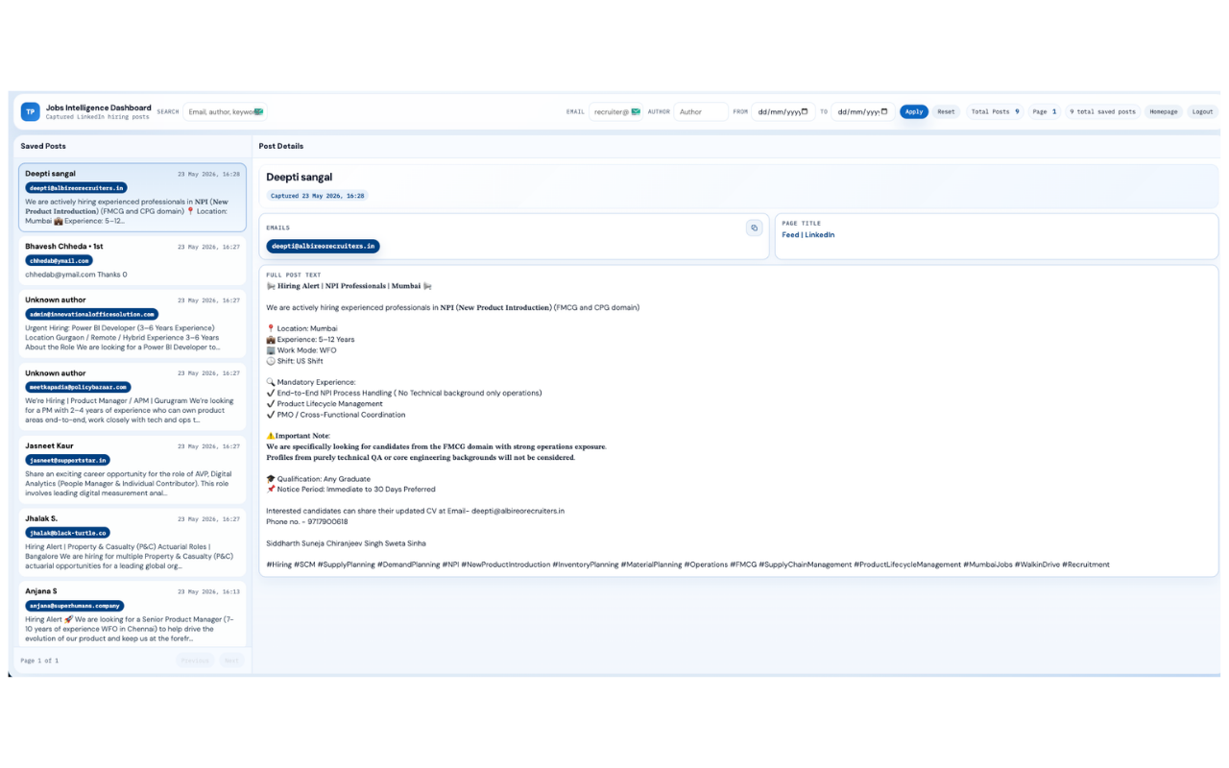
Task: Select the Bhavesh Chheda saved post
Action: click(x=133, y=261)
